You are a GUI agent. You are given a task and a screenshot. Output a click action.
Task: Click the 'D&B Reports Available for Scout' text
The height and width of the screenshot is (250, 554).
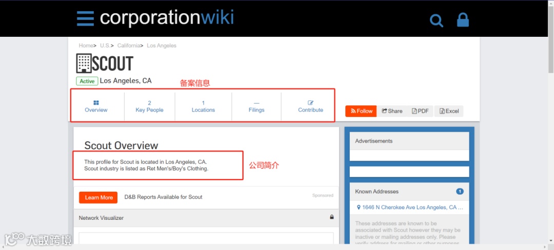(163, 197)
